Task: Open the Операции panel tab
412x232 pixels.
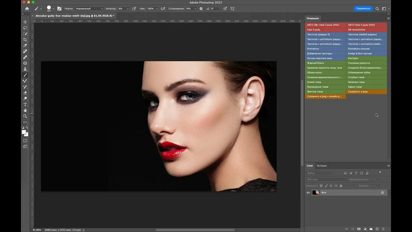Action: (x=313, y=18)
